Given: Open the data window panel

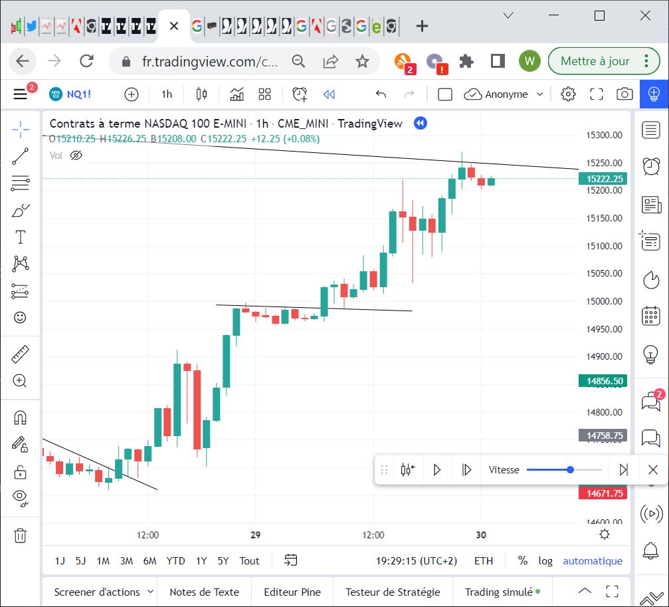Looking at the screenshot, I should coord(650,241).
